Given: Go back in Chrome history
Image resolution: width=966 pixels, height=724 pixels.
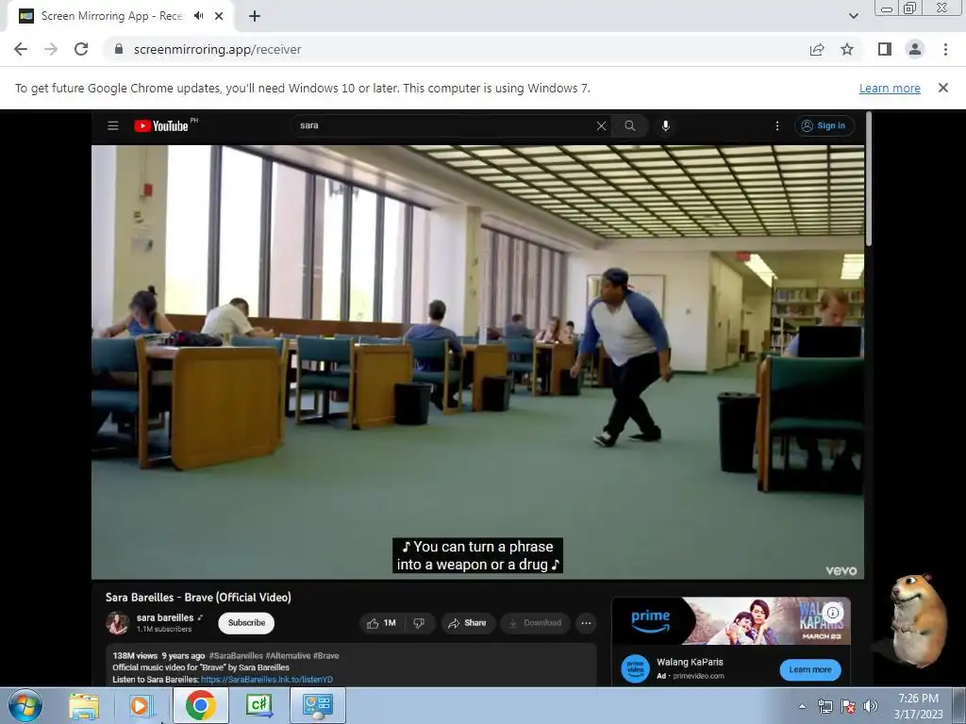Looking at the screenshot, I should (x=21, y=49).
